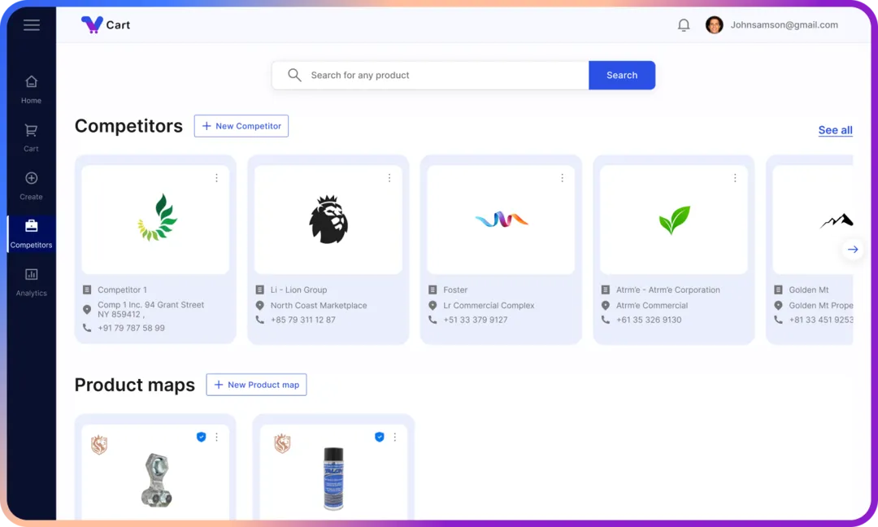This screenshot has width=878, height=527.
Task: Click North Coast Marketplace address
Action: 319,305
